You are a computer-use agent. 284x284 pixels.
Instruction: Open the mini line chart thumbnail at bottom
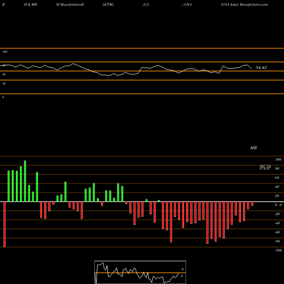(140, 272)
